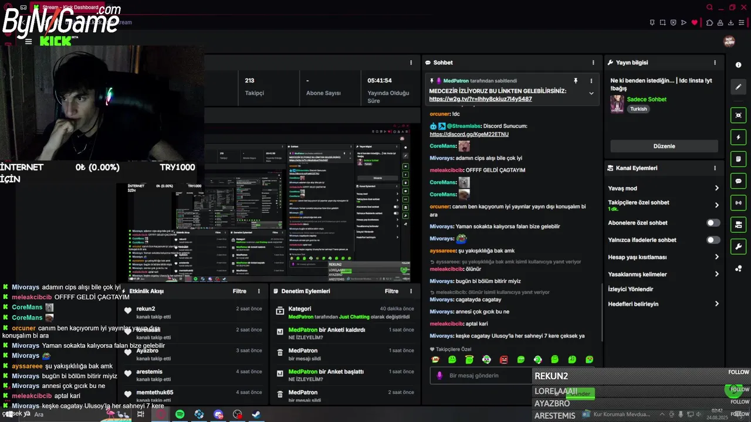751x422 pixels.
Task: Click the three-dots cluster sidebar icon
Action: pyautogui.click(x=738, y=268)
